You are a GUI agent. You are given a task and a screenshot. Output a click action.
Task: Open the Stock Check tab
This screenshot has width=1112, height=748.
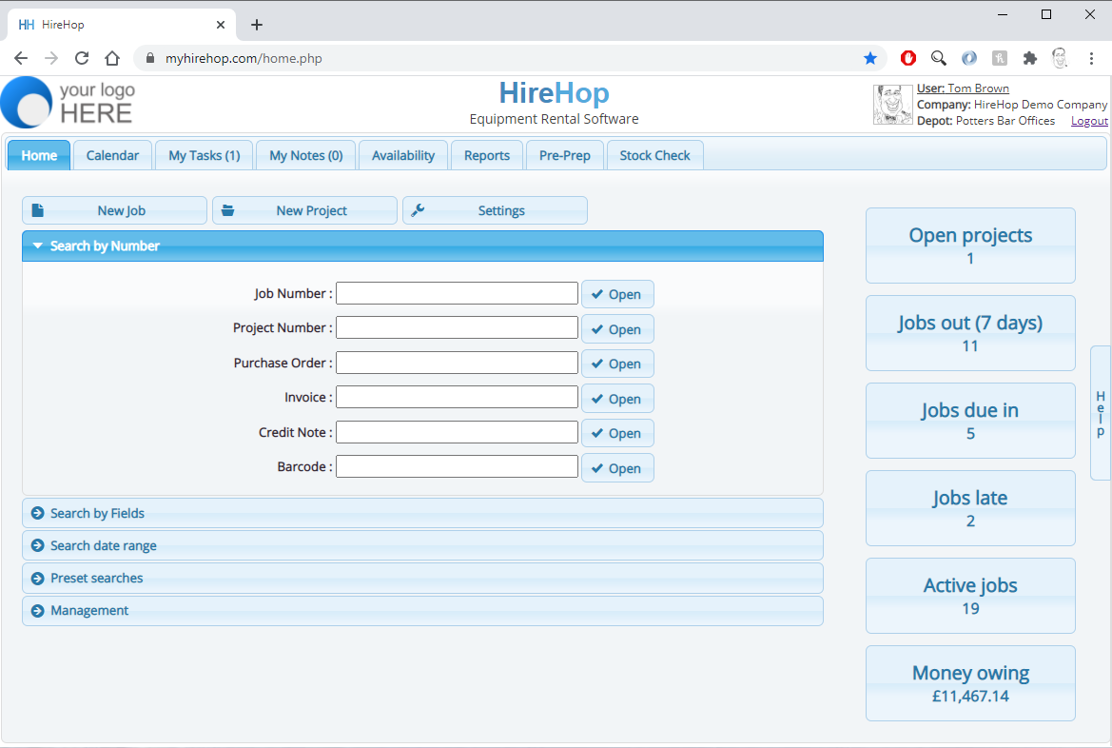[654, 155]
